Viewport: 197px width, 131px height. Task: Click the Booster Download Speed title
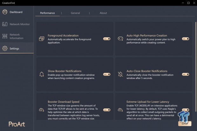tap(64, 102)
